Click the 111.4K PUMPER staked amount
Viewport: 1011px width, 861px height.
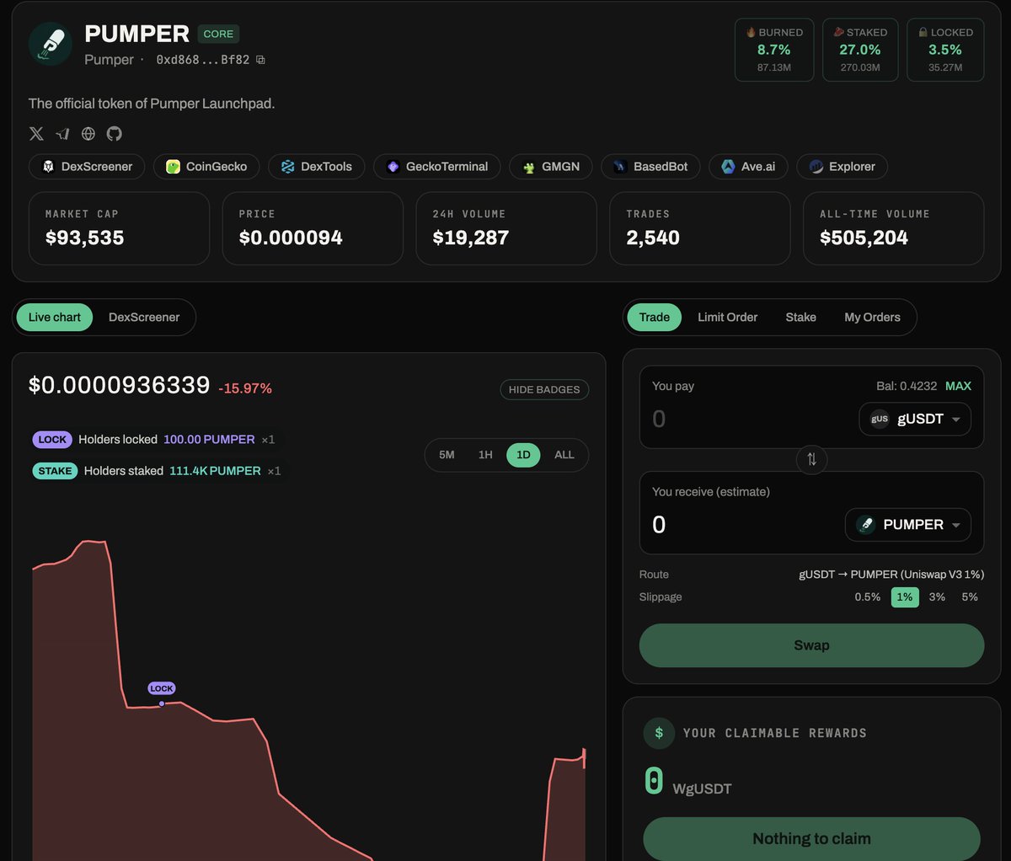[215, 471]
